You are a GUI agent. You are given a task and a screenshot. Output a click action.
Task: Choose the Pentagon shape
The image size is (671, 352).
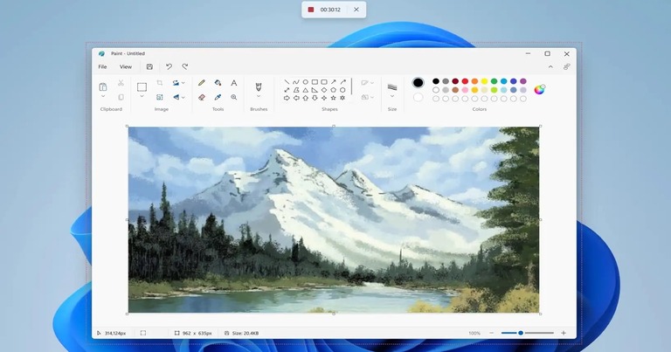[x=334, y=90]
